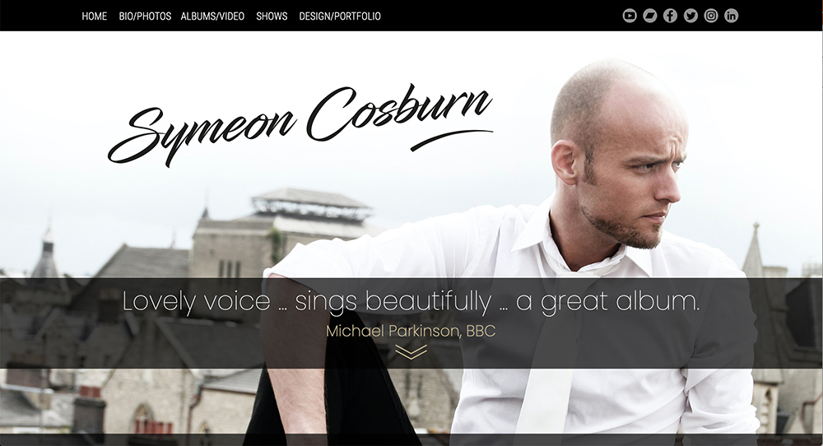
Task: Click the "Lovely voice" quote text
Action: [x=411, y=301]
